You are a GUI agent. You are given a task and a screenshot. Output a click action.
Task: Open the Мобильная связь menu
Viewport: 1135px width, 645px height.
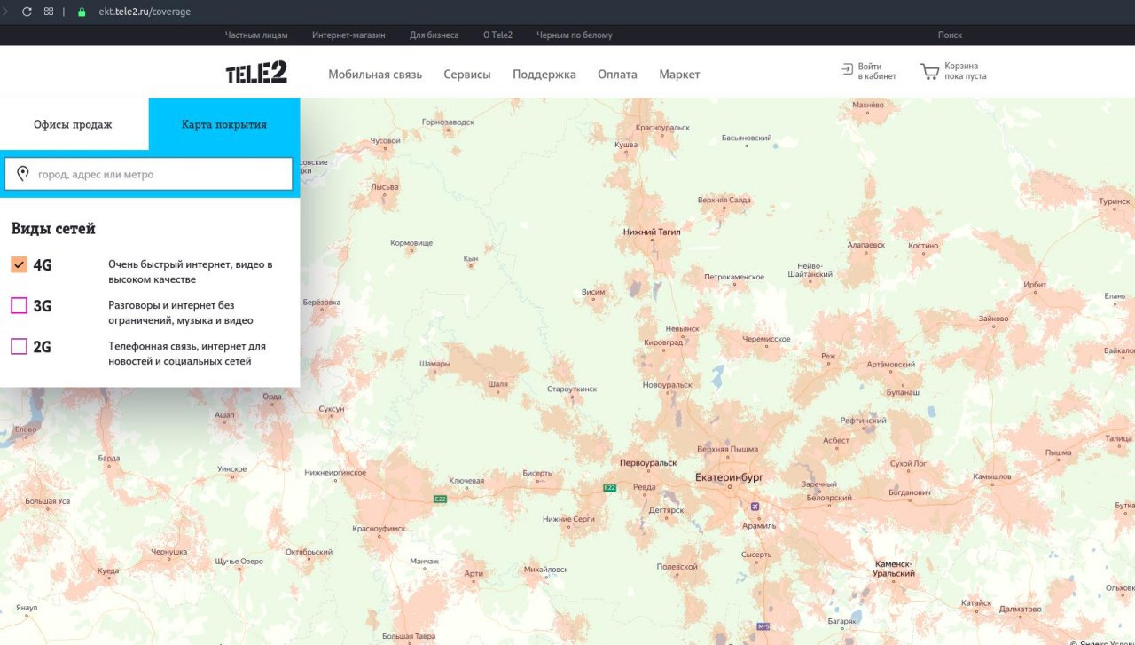(375, 75)
